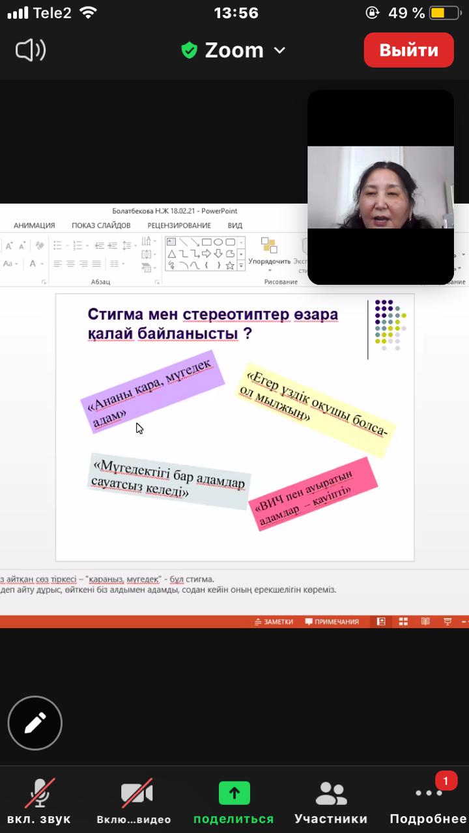
Task: Tap the green поделиться share button
Action: [234, 801]
